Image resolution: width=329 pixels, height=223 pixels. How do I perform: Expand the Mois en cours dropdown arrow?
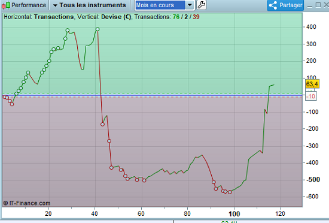pyautogui.click(x=190, y=5)
